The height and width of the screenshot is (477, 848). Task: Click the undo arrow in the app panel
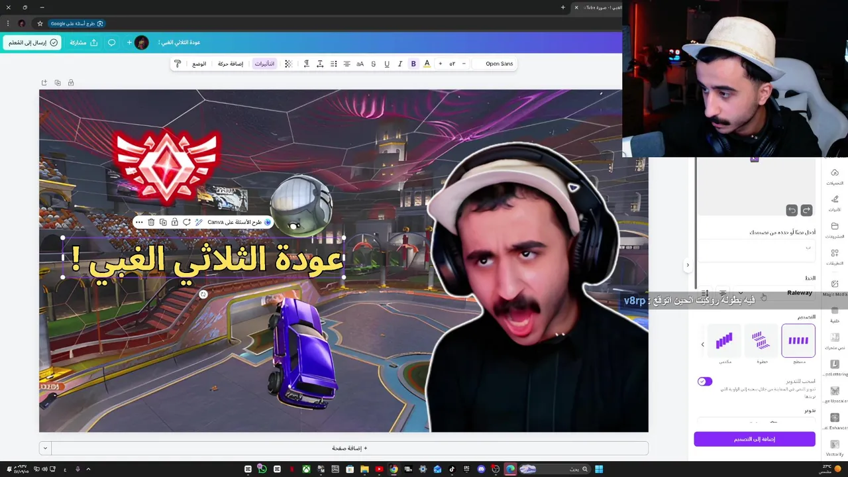click(x=792, y=210)
